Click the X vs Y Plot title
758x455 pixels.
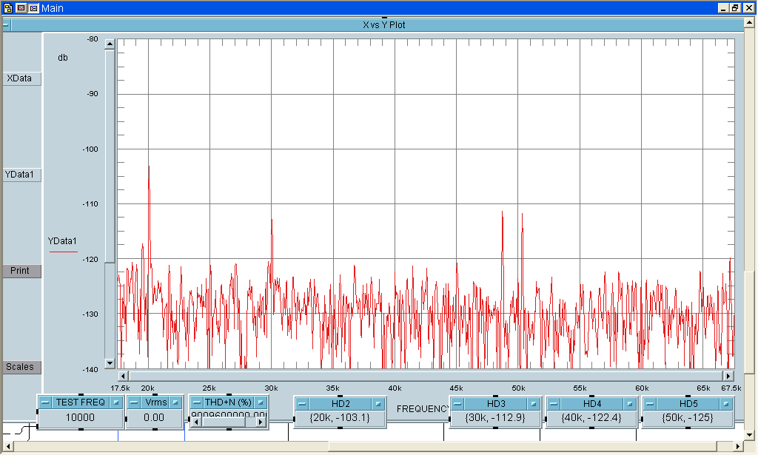384,25
